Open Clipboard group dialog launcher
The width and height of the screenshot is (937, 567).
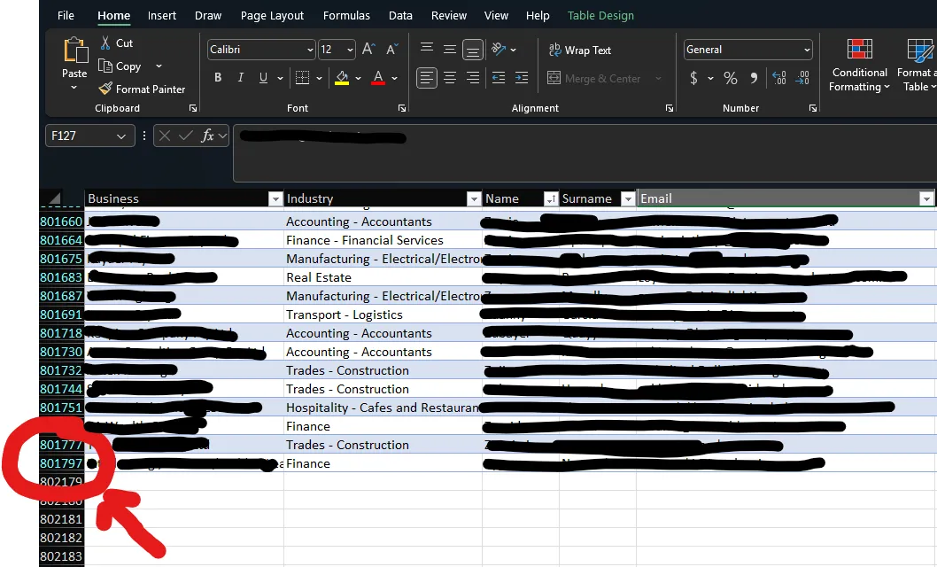coord(193,108)
